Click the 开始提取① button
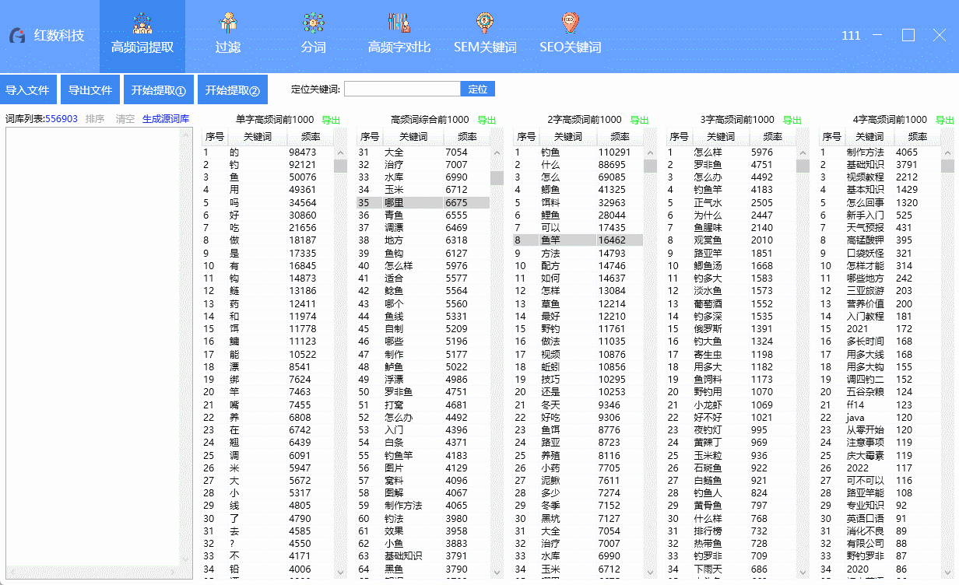Screen dimensions: 959x585 (158, 89)
